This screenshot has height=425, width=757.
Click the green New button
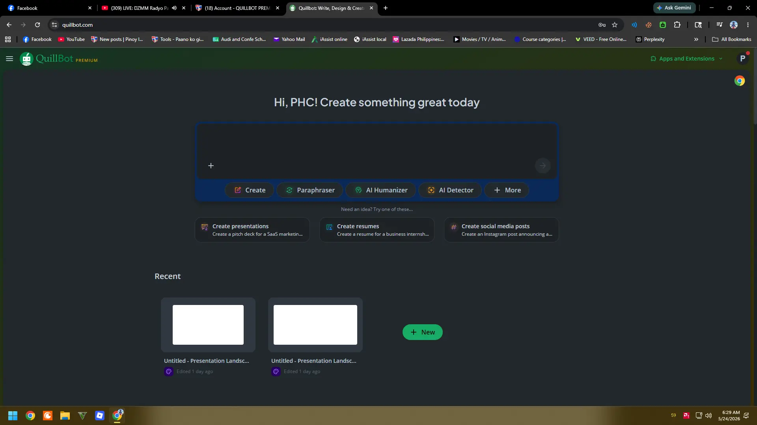click(422, 332)
